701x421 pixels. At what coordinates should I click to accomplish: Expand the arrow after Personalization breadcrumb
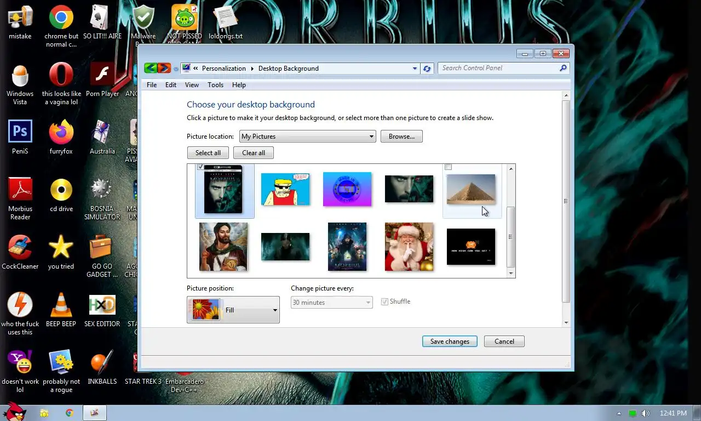[252, 69]
